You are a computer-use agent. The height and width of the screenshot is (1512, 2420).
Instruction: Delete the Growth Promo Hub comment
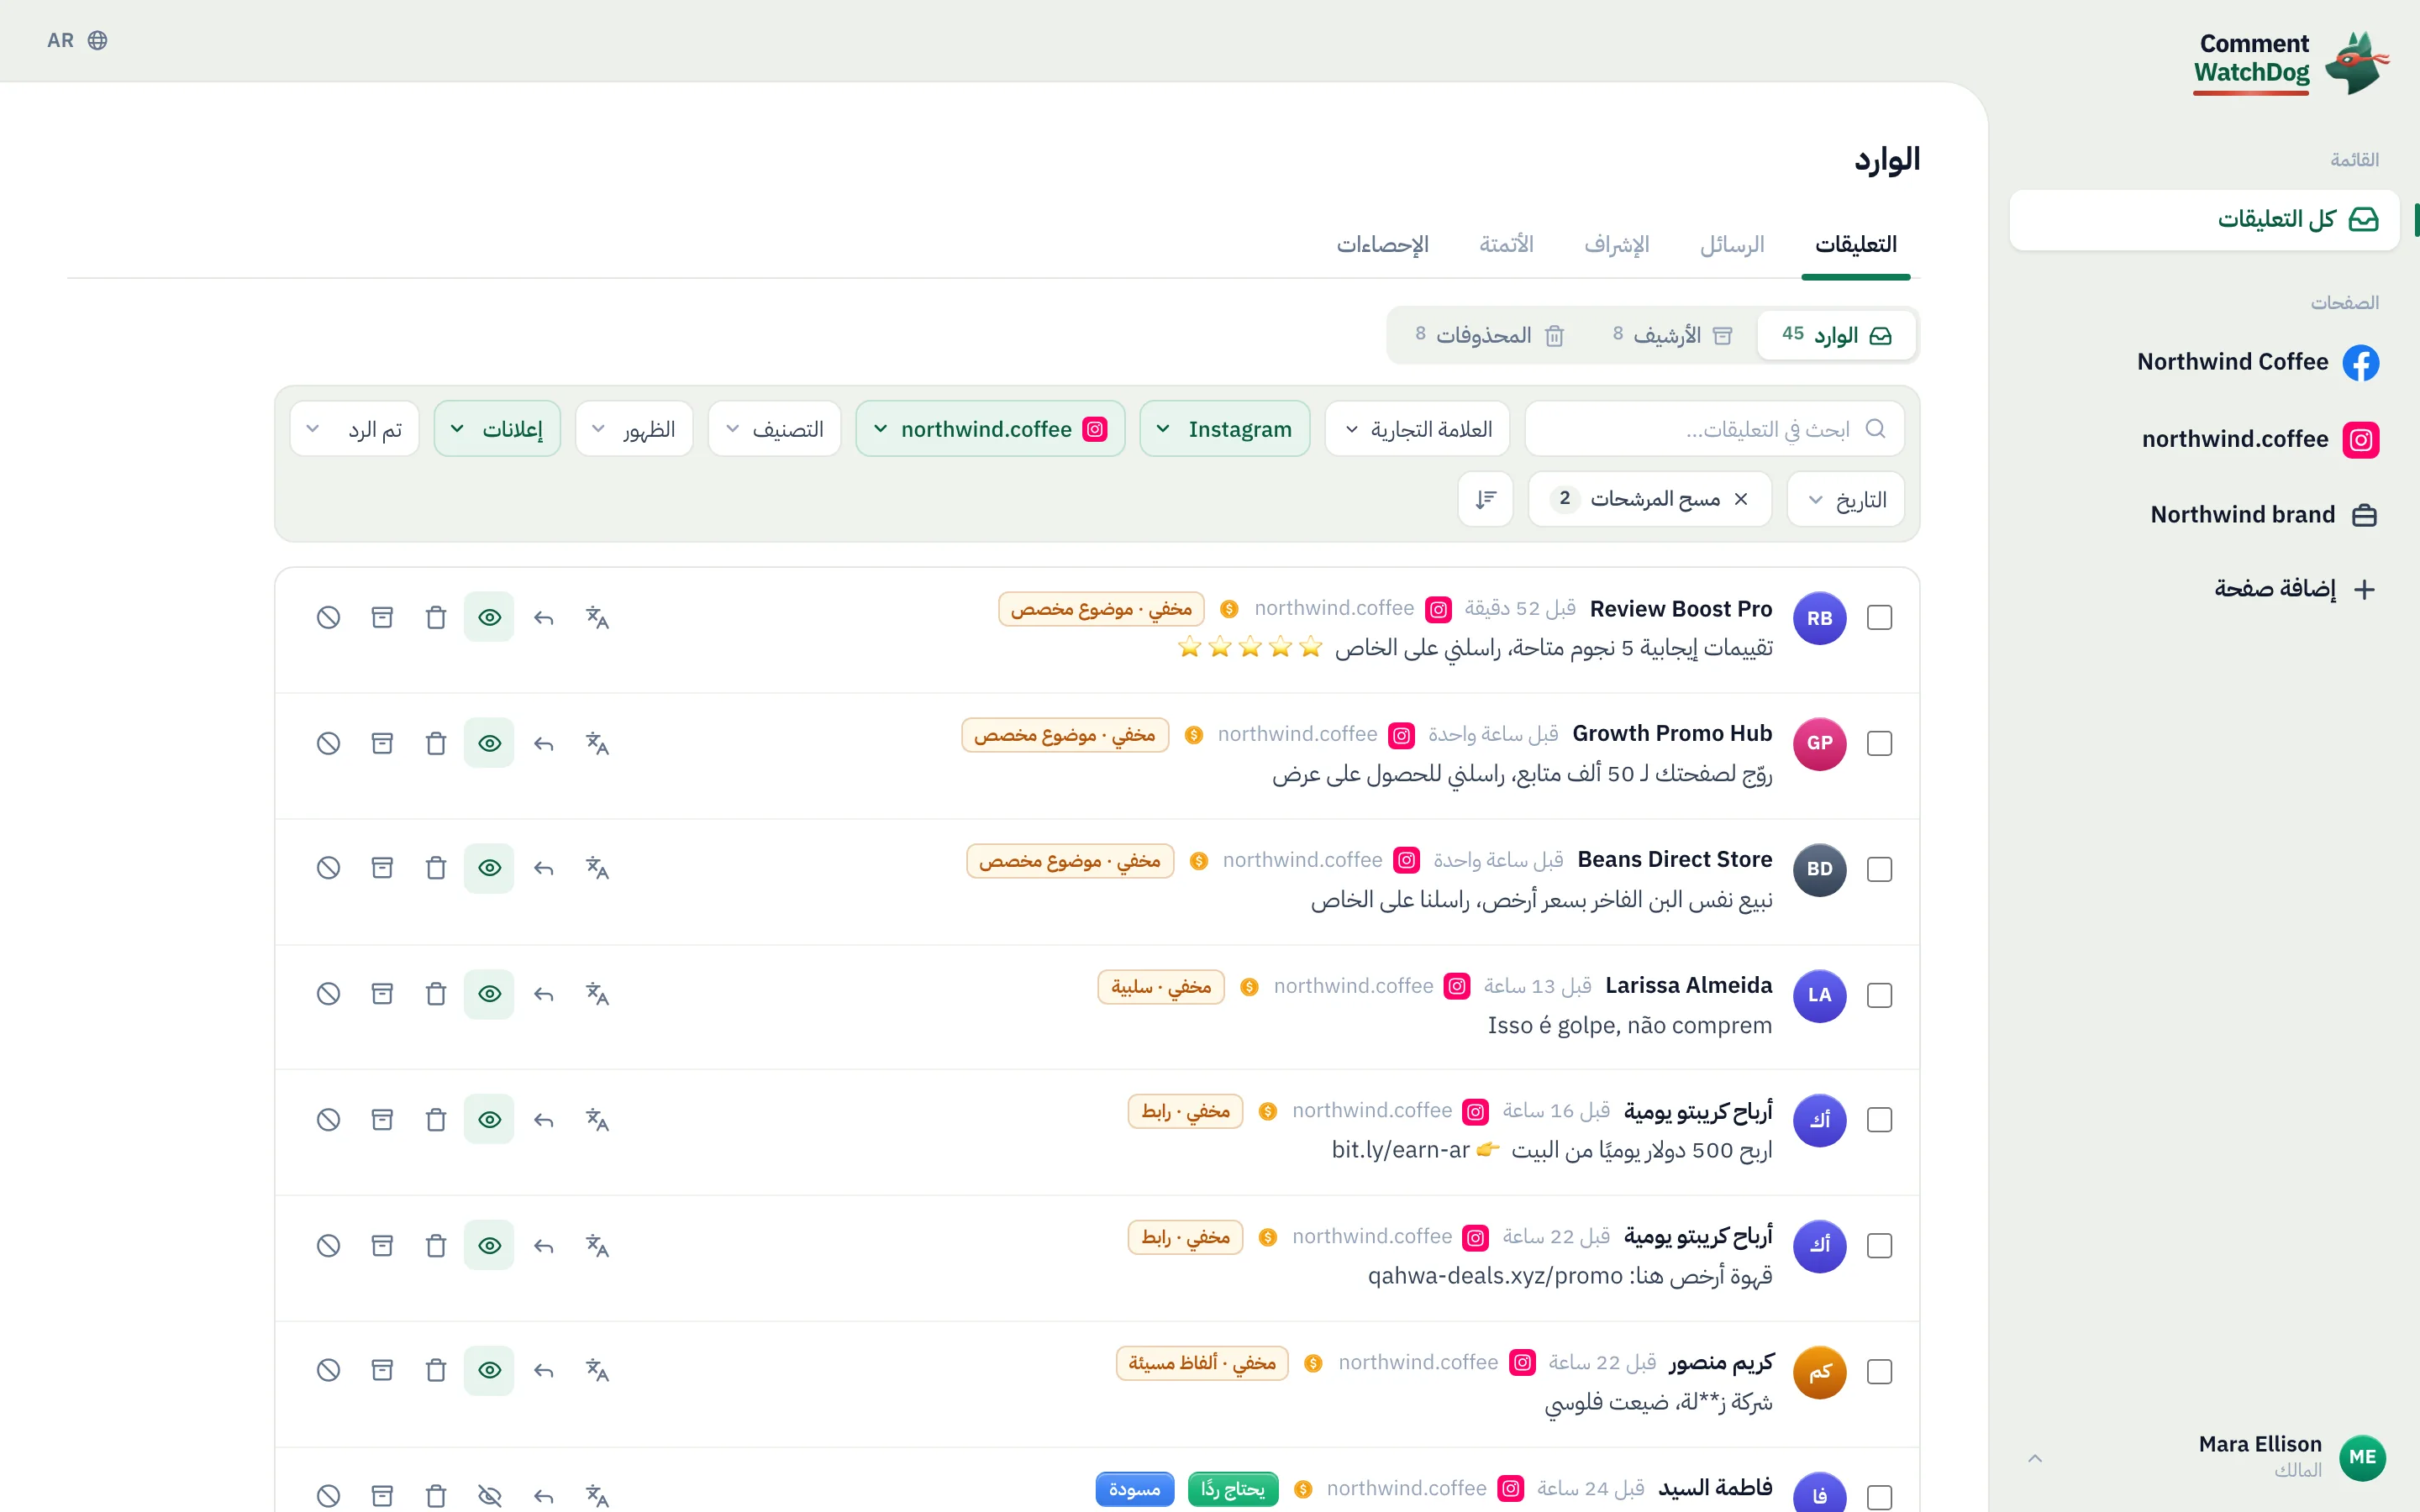point(435,743)
